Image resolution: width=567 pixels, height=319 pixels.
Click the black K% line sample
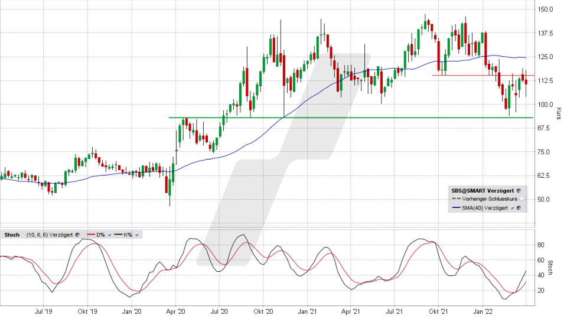pyautogui.click(x=118, y=235)
